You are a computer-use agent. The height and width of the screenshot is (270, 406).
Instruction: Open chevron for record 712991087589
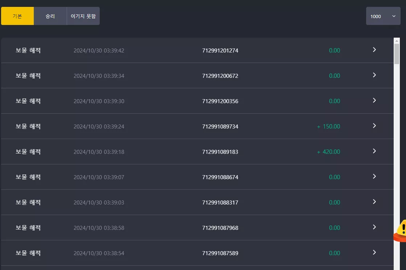click(374, 252)
